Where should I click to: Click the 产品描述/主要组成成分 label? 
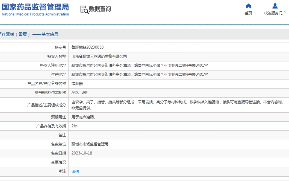[x=47, y=105]
